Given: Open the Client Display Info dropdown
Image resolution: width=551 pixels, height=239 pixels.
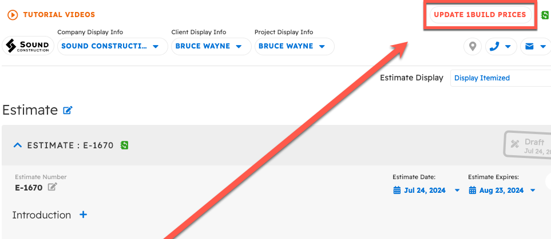Looking at the screenshot, I should coord(211,46).
